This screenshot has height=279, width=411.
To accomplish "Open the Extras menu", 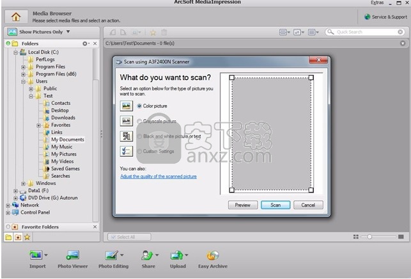I will tap(377, 3).
